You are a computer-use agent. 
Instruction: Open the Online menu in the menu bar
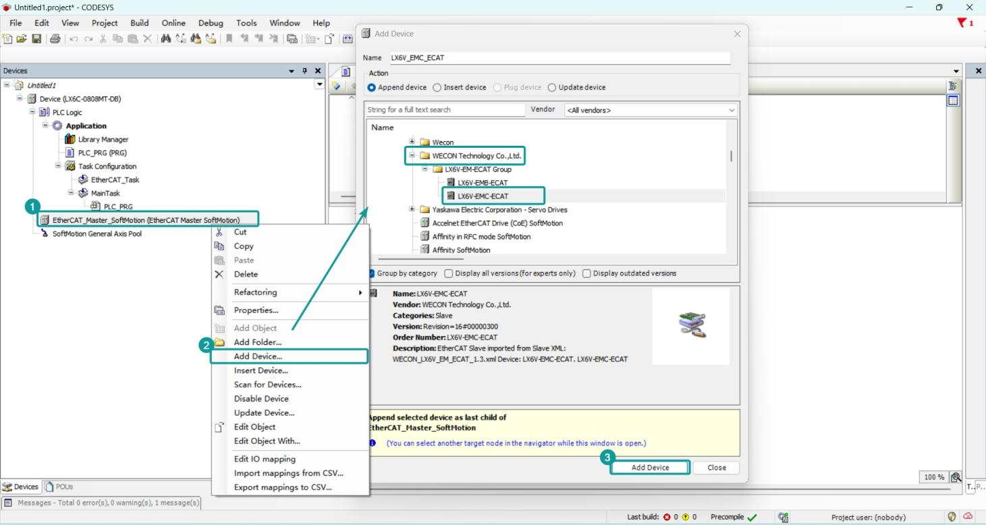pos(173,23)
